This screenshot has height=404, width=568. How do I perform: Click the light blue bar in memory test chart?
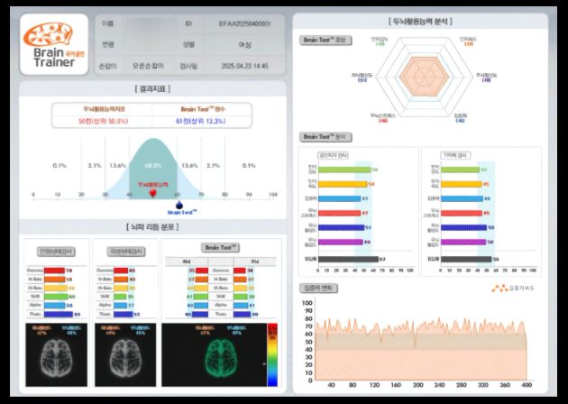tap(462, 198)
